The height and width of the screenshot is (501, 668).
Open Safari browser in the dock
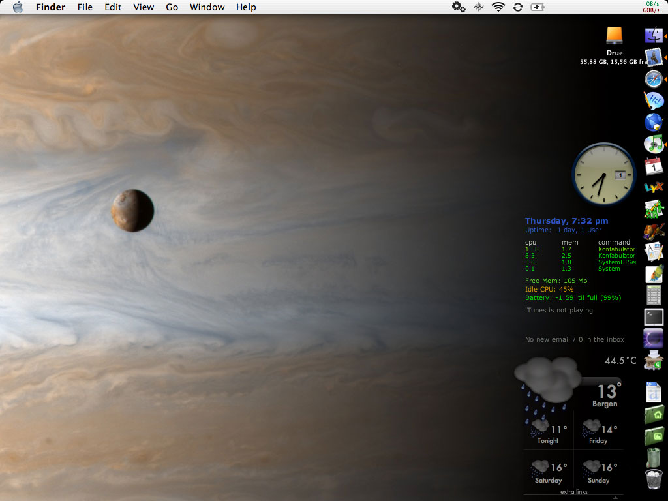click(x=654, y=79)
